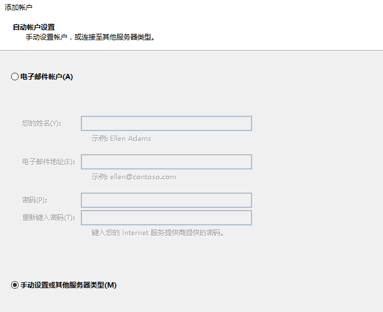Click the separator line under the header

[x=191, y=50]
